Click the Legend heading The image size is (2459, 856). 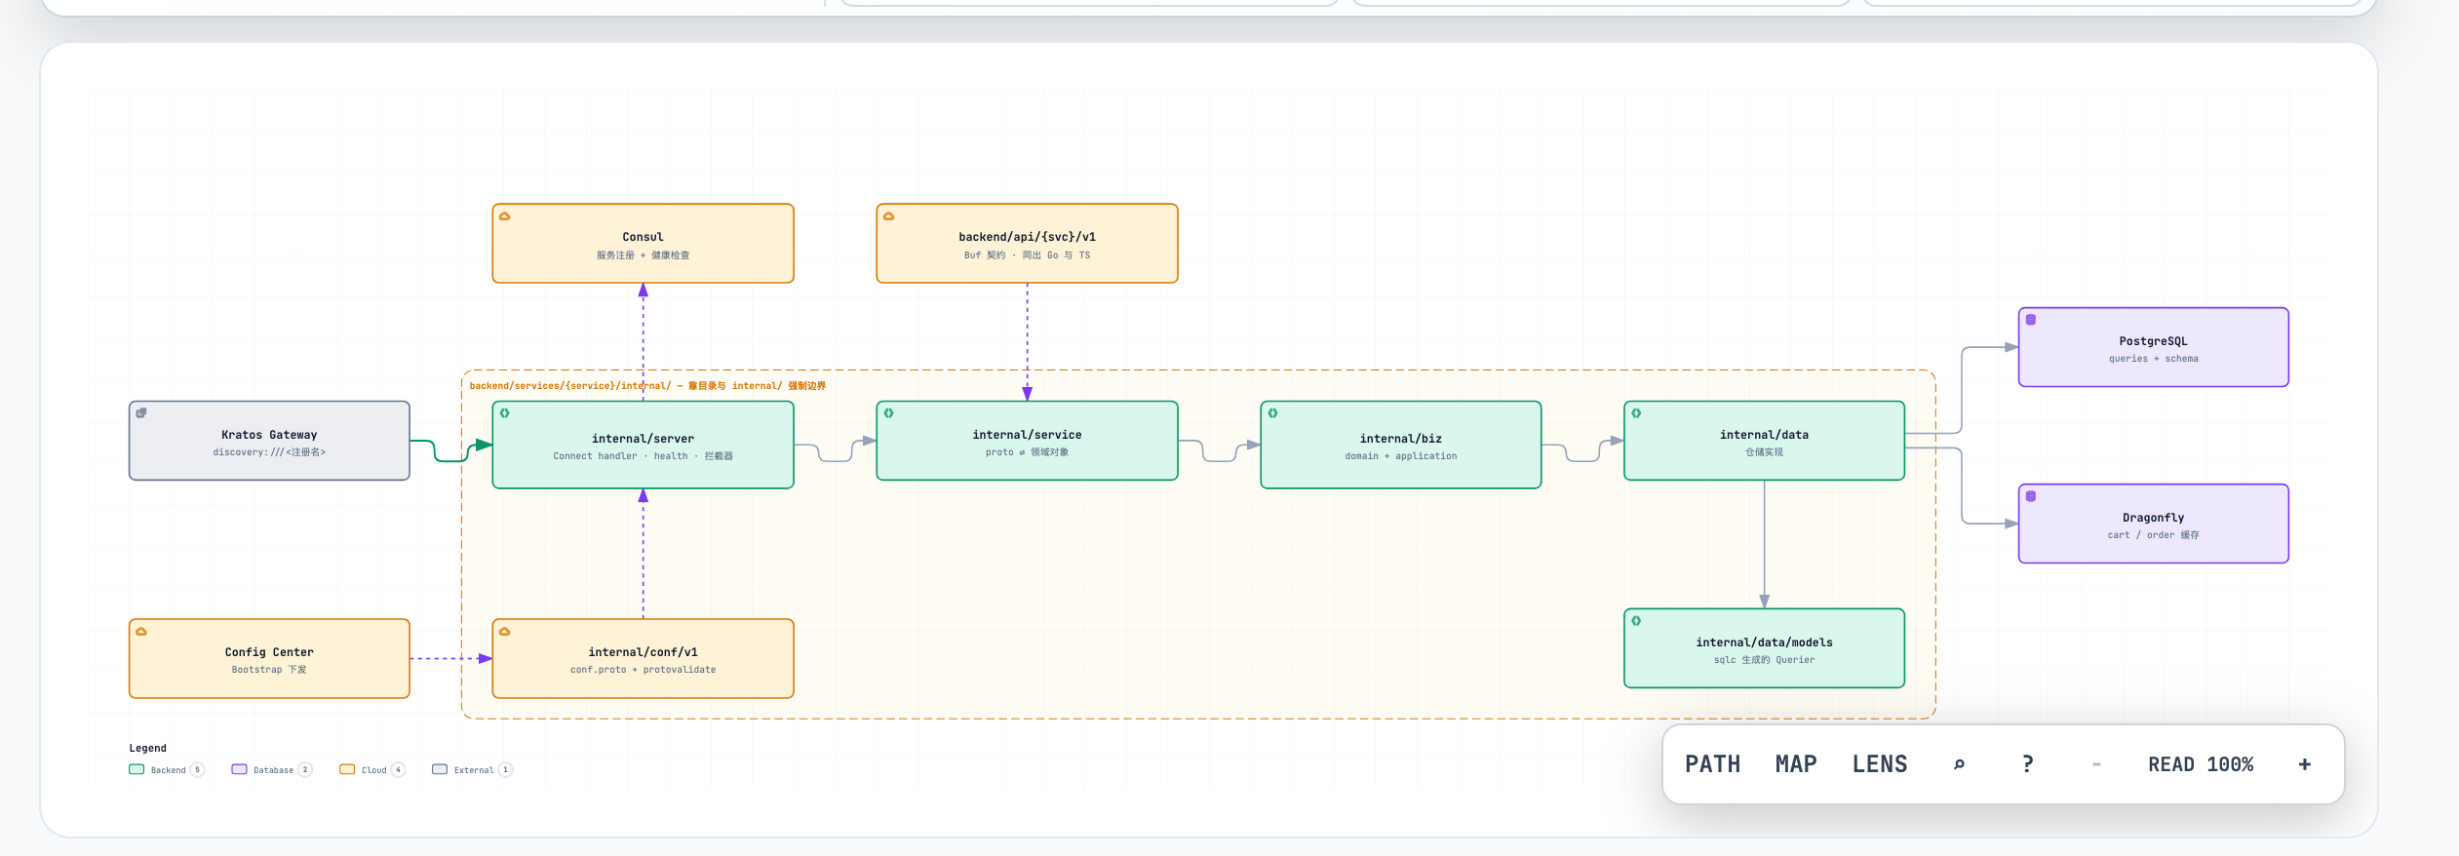point(148,749)
